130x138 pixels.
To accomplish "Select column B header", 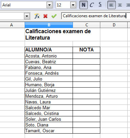I will coord(49,25).
